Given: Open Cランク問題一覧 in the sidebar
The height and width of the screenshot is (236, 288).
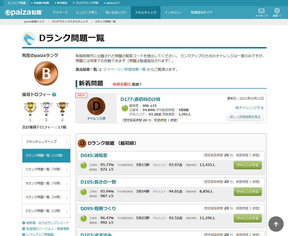Looking at the screenshot, I should click(46, 169).
